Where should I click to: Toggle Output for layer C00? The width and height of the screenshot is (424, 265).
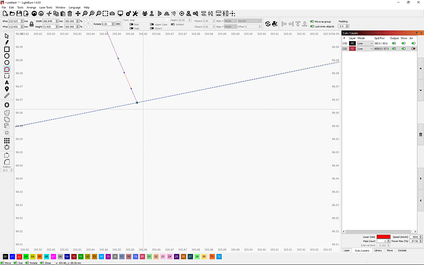tap(394, 43)
